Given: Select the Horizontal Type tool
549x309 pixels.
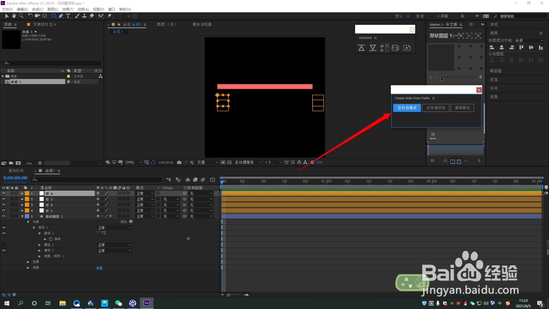Looking at the screenshot, I should [x=68, y=16].
